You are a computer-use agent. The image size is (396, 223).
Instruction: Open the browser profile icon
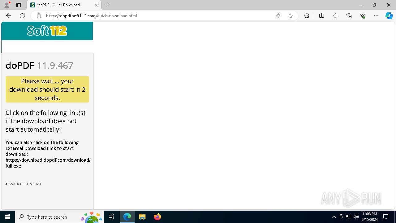[7, 5]
